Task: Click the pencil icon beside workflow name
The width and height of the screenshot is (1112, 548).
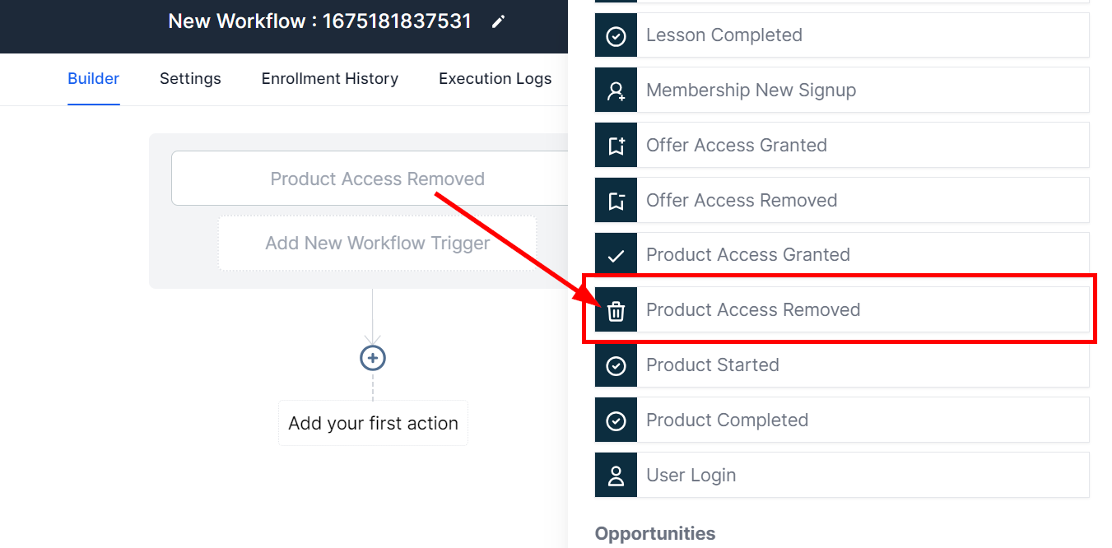Action: tap(498, 22)
